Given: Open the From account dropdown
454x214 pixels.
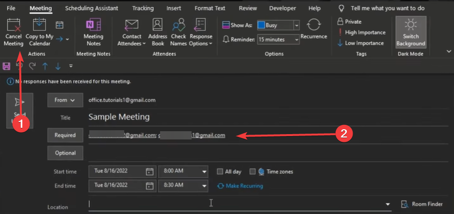Looking at the screenshot, I should pos(65,100).
